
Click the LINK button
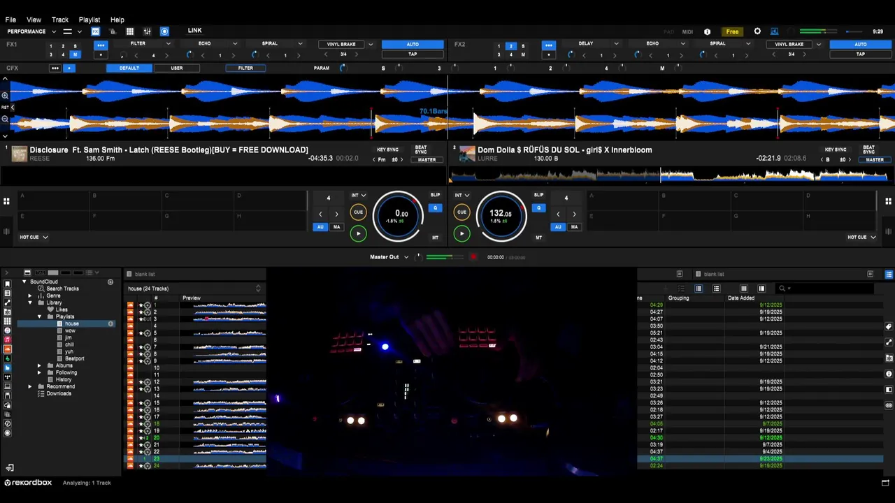pyautogui.click(x=194, y=31)
